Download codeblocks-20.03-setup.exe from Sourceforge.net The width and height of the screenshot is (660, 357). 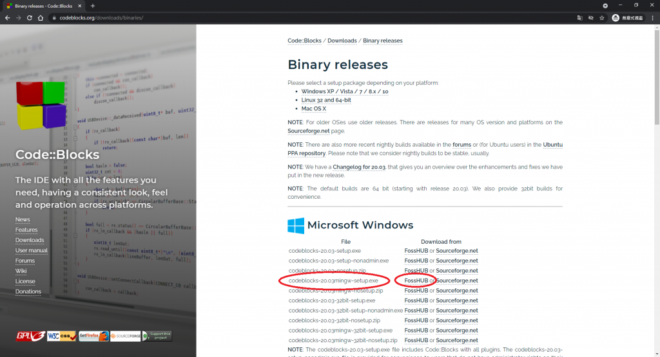pos(457,251)
